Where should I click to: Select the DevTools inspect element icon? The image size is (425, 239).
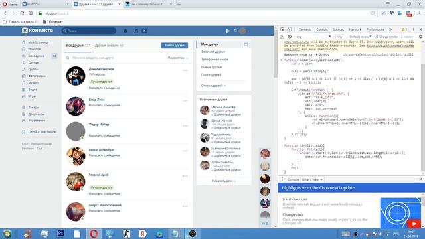(282, 29)
